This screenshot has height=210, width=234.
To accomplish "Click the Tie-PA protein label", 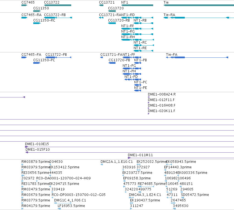I will click(x=172, y=55).
